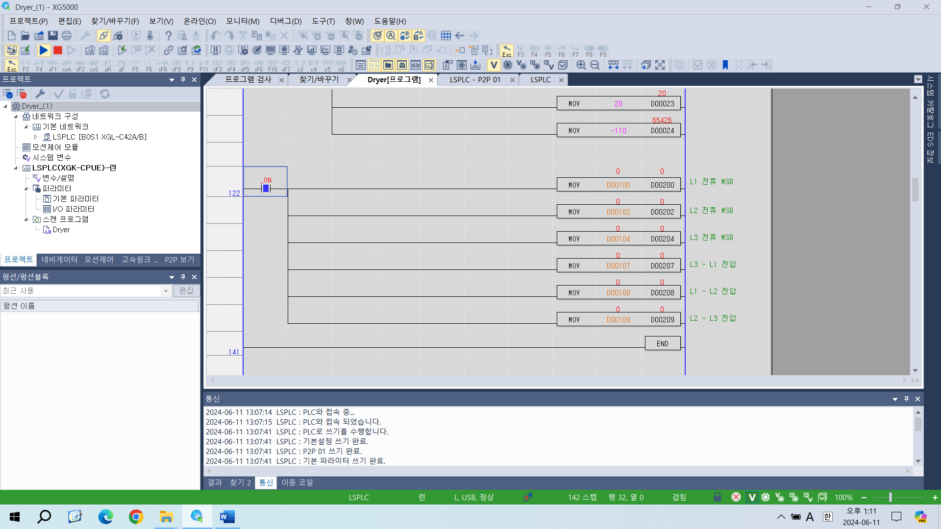Screen dimensions: 941x529
Task: Stop the PLC using the red stop icon
Action: coord(57,50)
